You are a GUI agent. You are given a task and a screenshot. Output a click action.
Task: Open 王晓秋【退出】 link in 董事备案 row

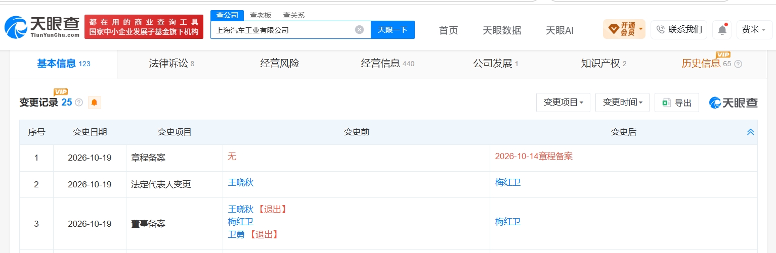pos(241,209)
